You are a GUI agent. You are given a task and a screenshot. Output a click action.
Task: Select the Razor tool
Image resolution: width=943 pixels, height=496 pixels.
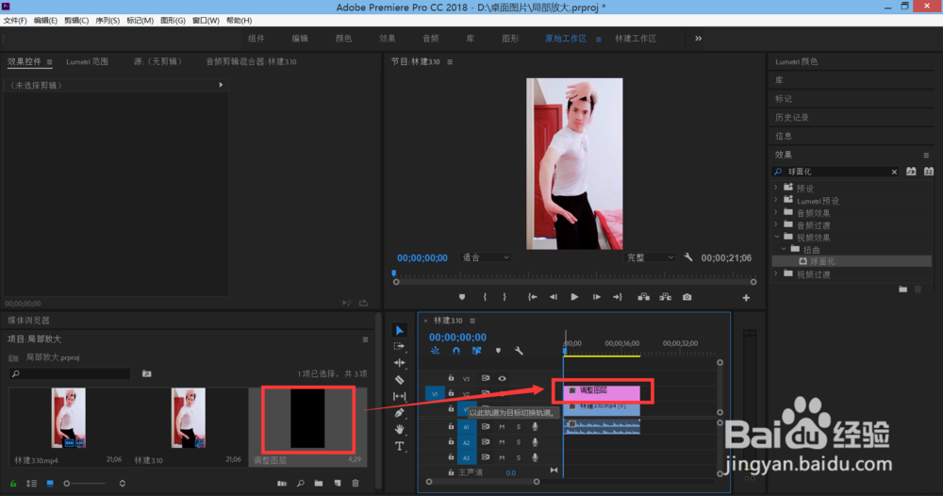399,379
